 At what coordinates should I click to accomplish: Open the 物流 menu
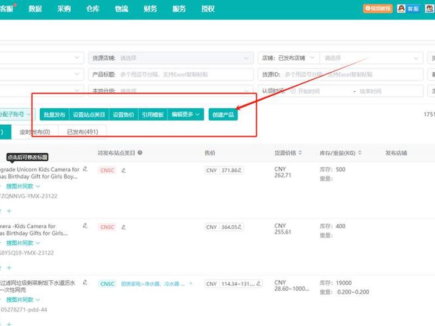[x=122, y=9]
